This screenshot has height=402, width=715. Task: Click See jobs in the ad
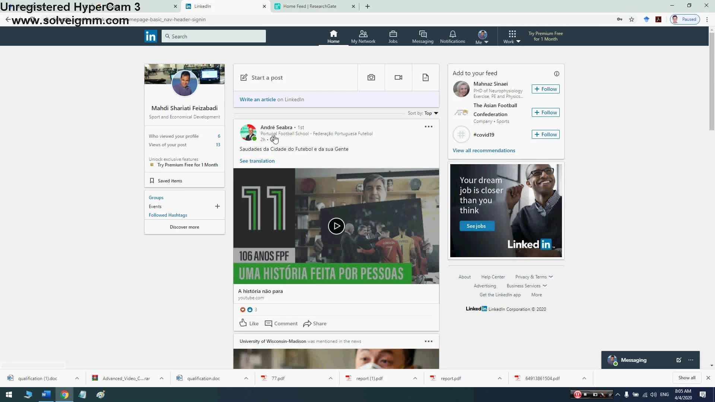[x=477, y=226]
